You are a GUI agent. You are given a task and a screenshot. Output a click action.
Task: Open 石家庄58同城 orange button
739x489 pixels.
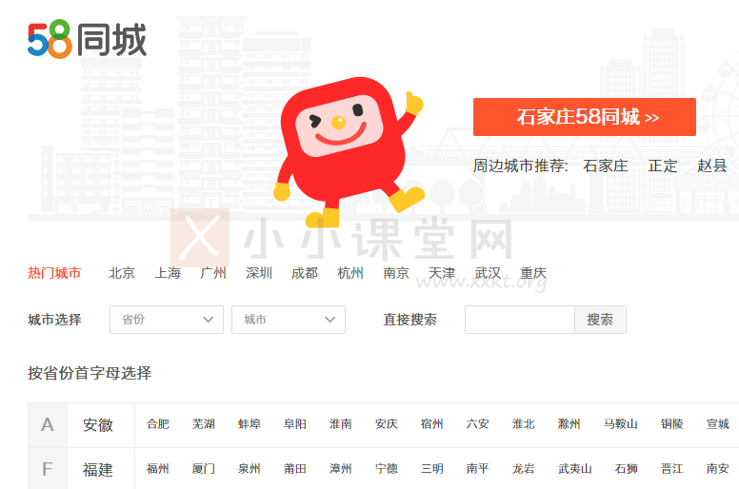[x=585, y=117]
